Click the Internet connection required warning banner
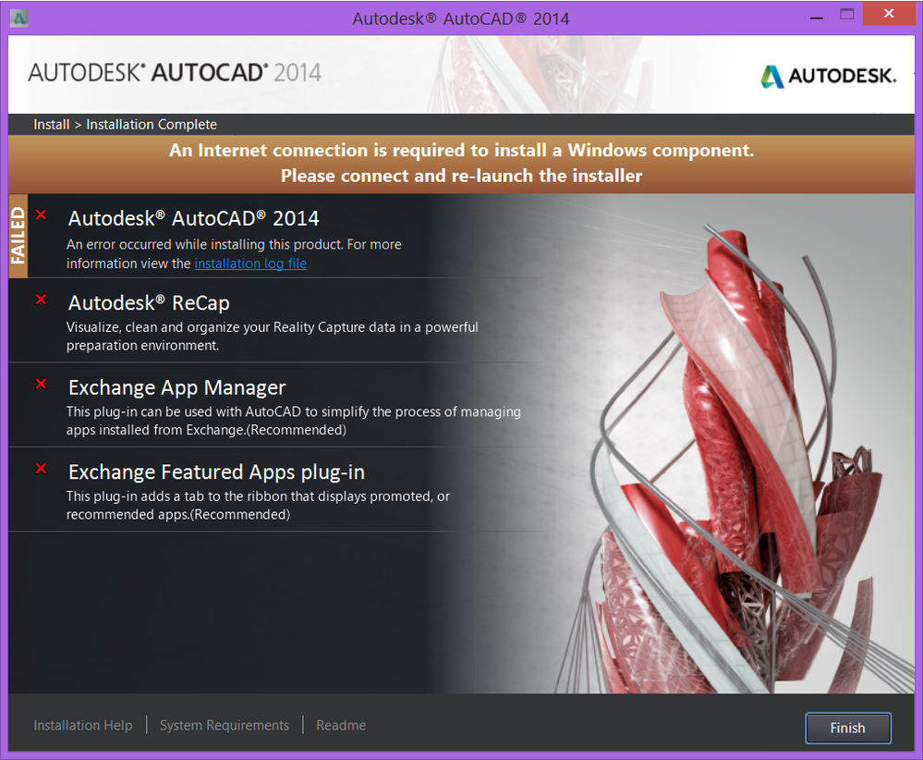 coord(462,164)
